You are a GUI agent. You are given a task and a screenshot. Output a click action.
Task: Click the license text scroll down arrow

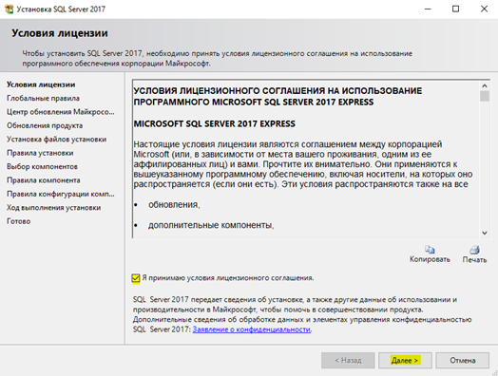tap(485, 233)
